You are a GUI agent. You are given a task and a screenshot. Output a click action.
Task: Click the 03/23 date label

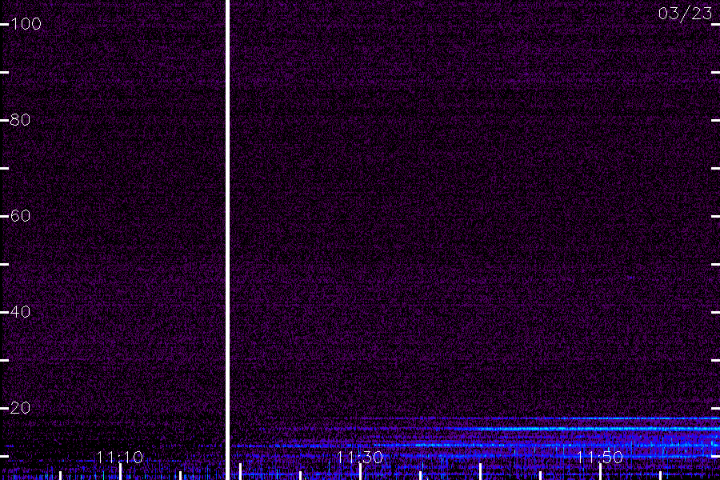coord(685,14)
